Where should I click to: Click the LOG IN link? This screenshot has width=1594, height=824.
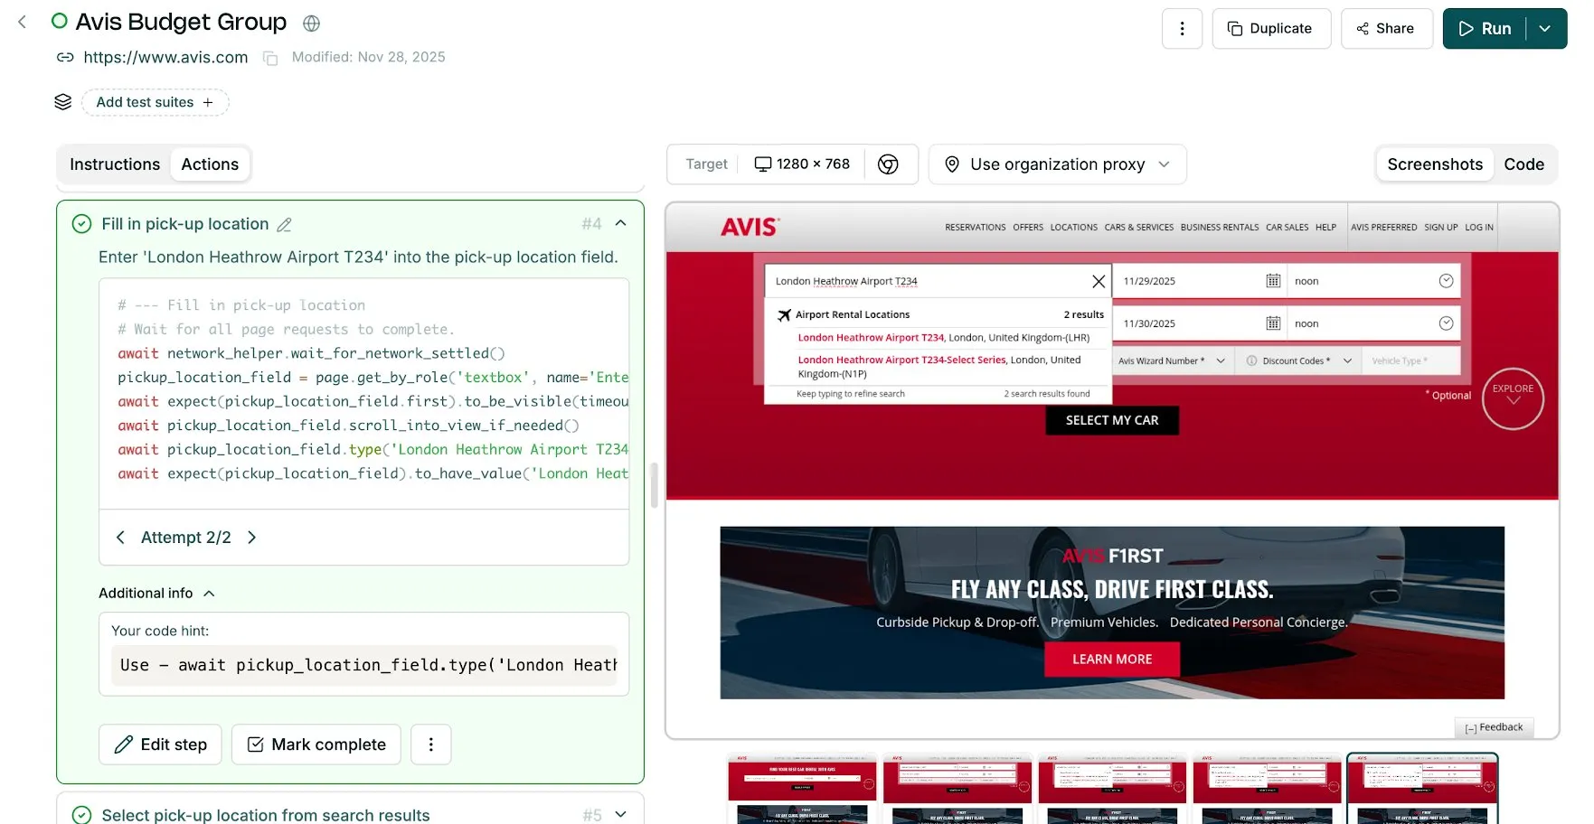point(1478,228)
